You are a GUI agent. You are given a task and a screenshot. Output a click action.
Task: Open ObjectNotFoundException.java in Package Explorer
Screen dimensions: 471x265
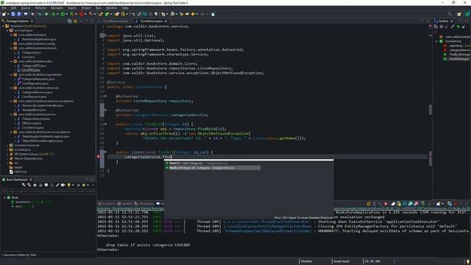[x=43, y=141]
